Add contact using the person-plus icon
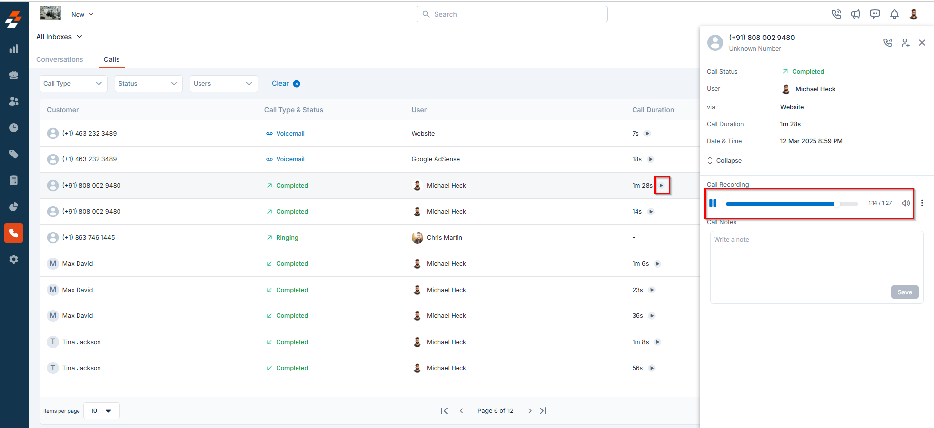Image resolution: width=934 pixels, height=428 pixels. pos(905,43)
